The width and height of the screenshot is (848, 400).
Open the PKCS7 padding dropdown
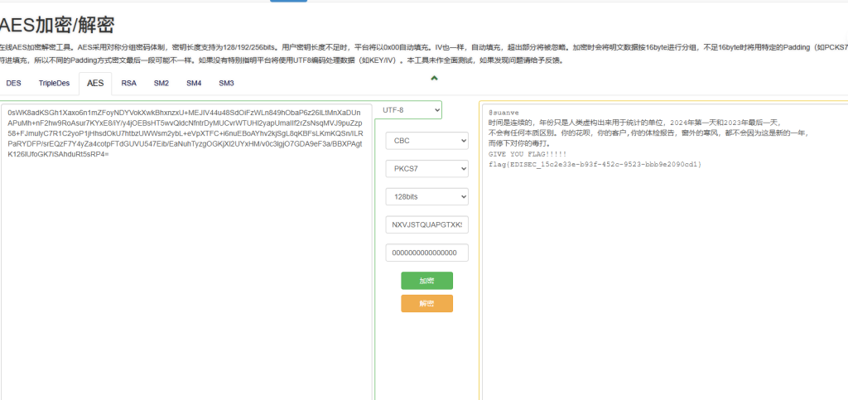click(426, 169)
